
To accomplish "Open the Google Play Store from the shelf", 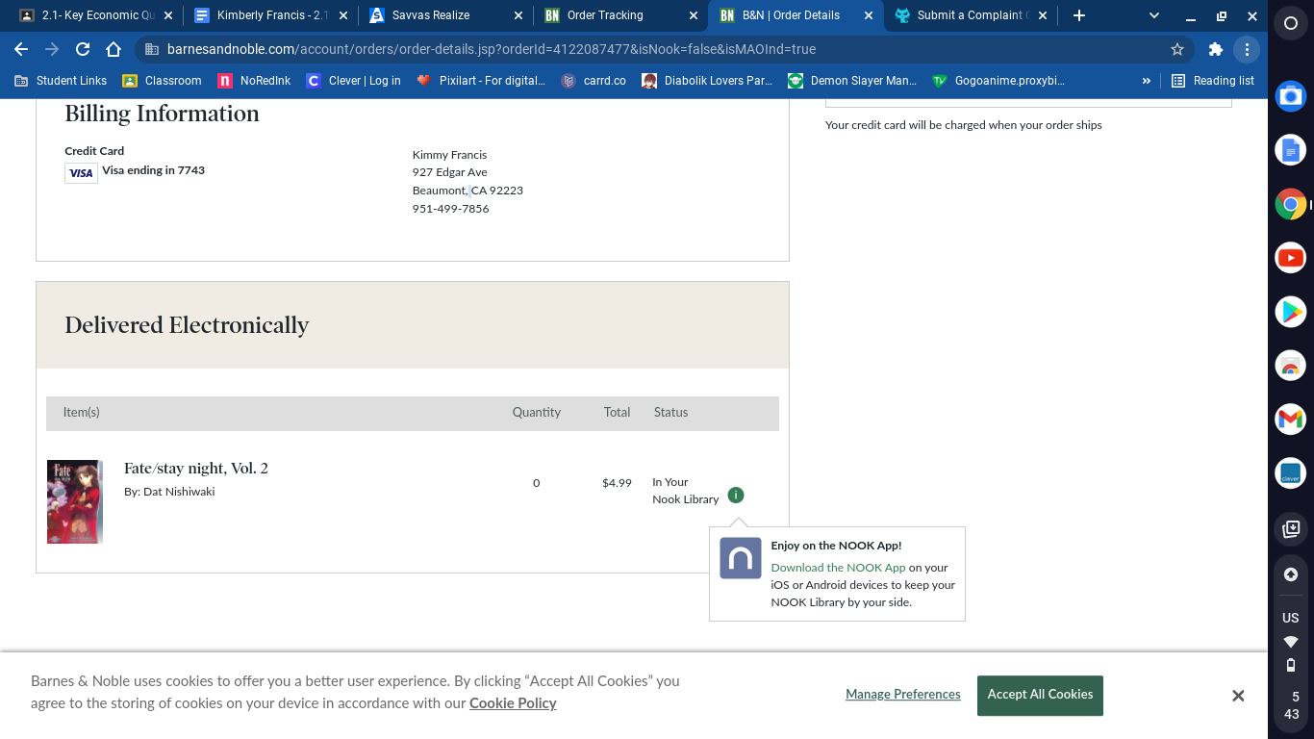I will [x=1290, y=311].
